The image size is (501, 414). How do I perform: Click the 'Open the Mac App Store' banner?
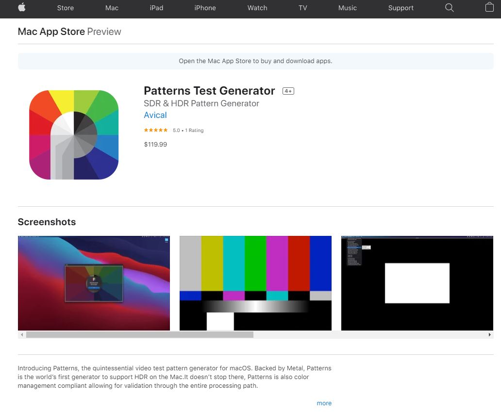[256, 61]
